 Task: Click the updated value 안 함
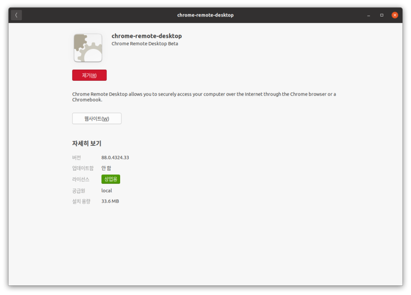click(106, 168)
